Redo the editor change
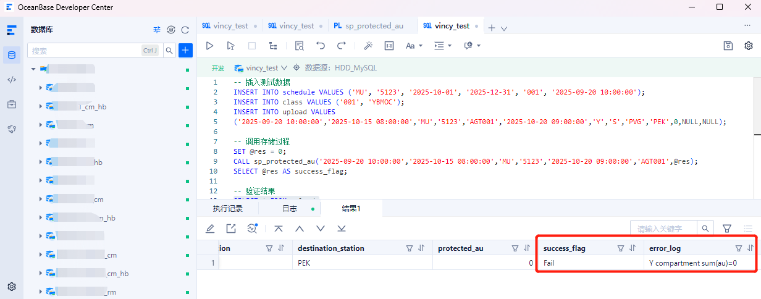Screen dimensions: 761x299 pyautogui.click(x=341, y=46)
